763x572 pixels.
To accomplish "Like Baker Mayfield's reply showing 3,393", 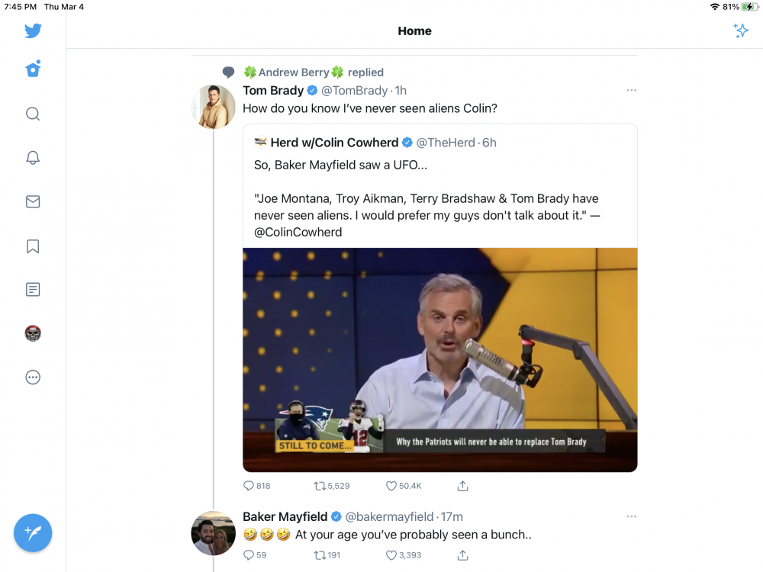I will point(404,555).
